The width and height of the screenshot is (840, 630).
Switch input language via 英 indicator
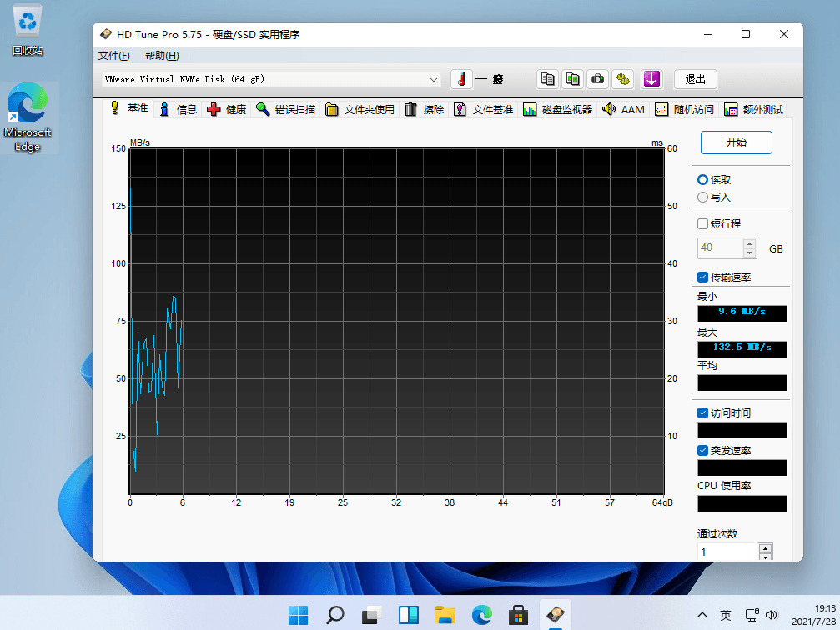726,615
